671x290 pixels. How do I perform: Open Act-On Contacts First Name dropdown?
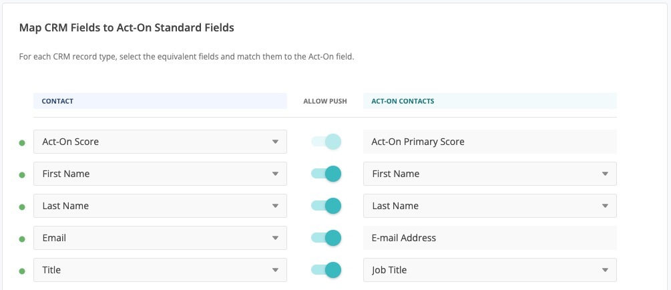pos(490,174)
